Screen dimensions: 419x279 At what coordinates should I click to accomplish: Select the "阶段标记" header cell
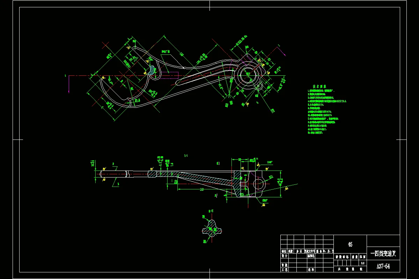342,257
